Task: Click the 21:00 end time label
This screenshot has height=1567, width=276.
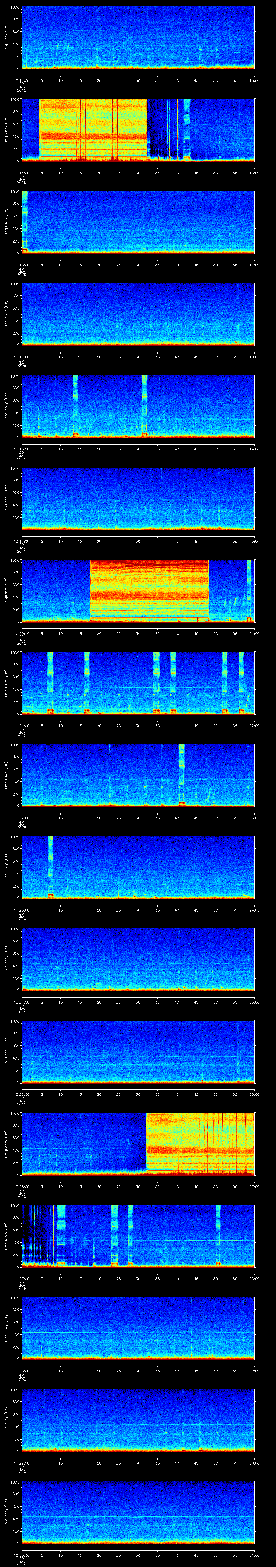Action: pyautogui.click(x=254, y=633)
